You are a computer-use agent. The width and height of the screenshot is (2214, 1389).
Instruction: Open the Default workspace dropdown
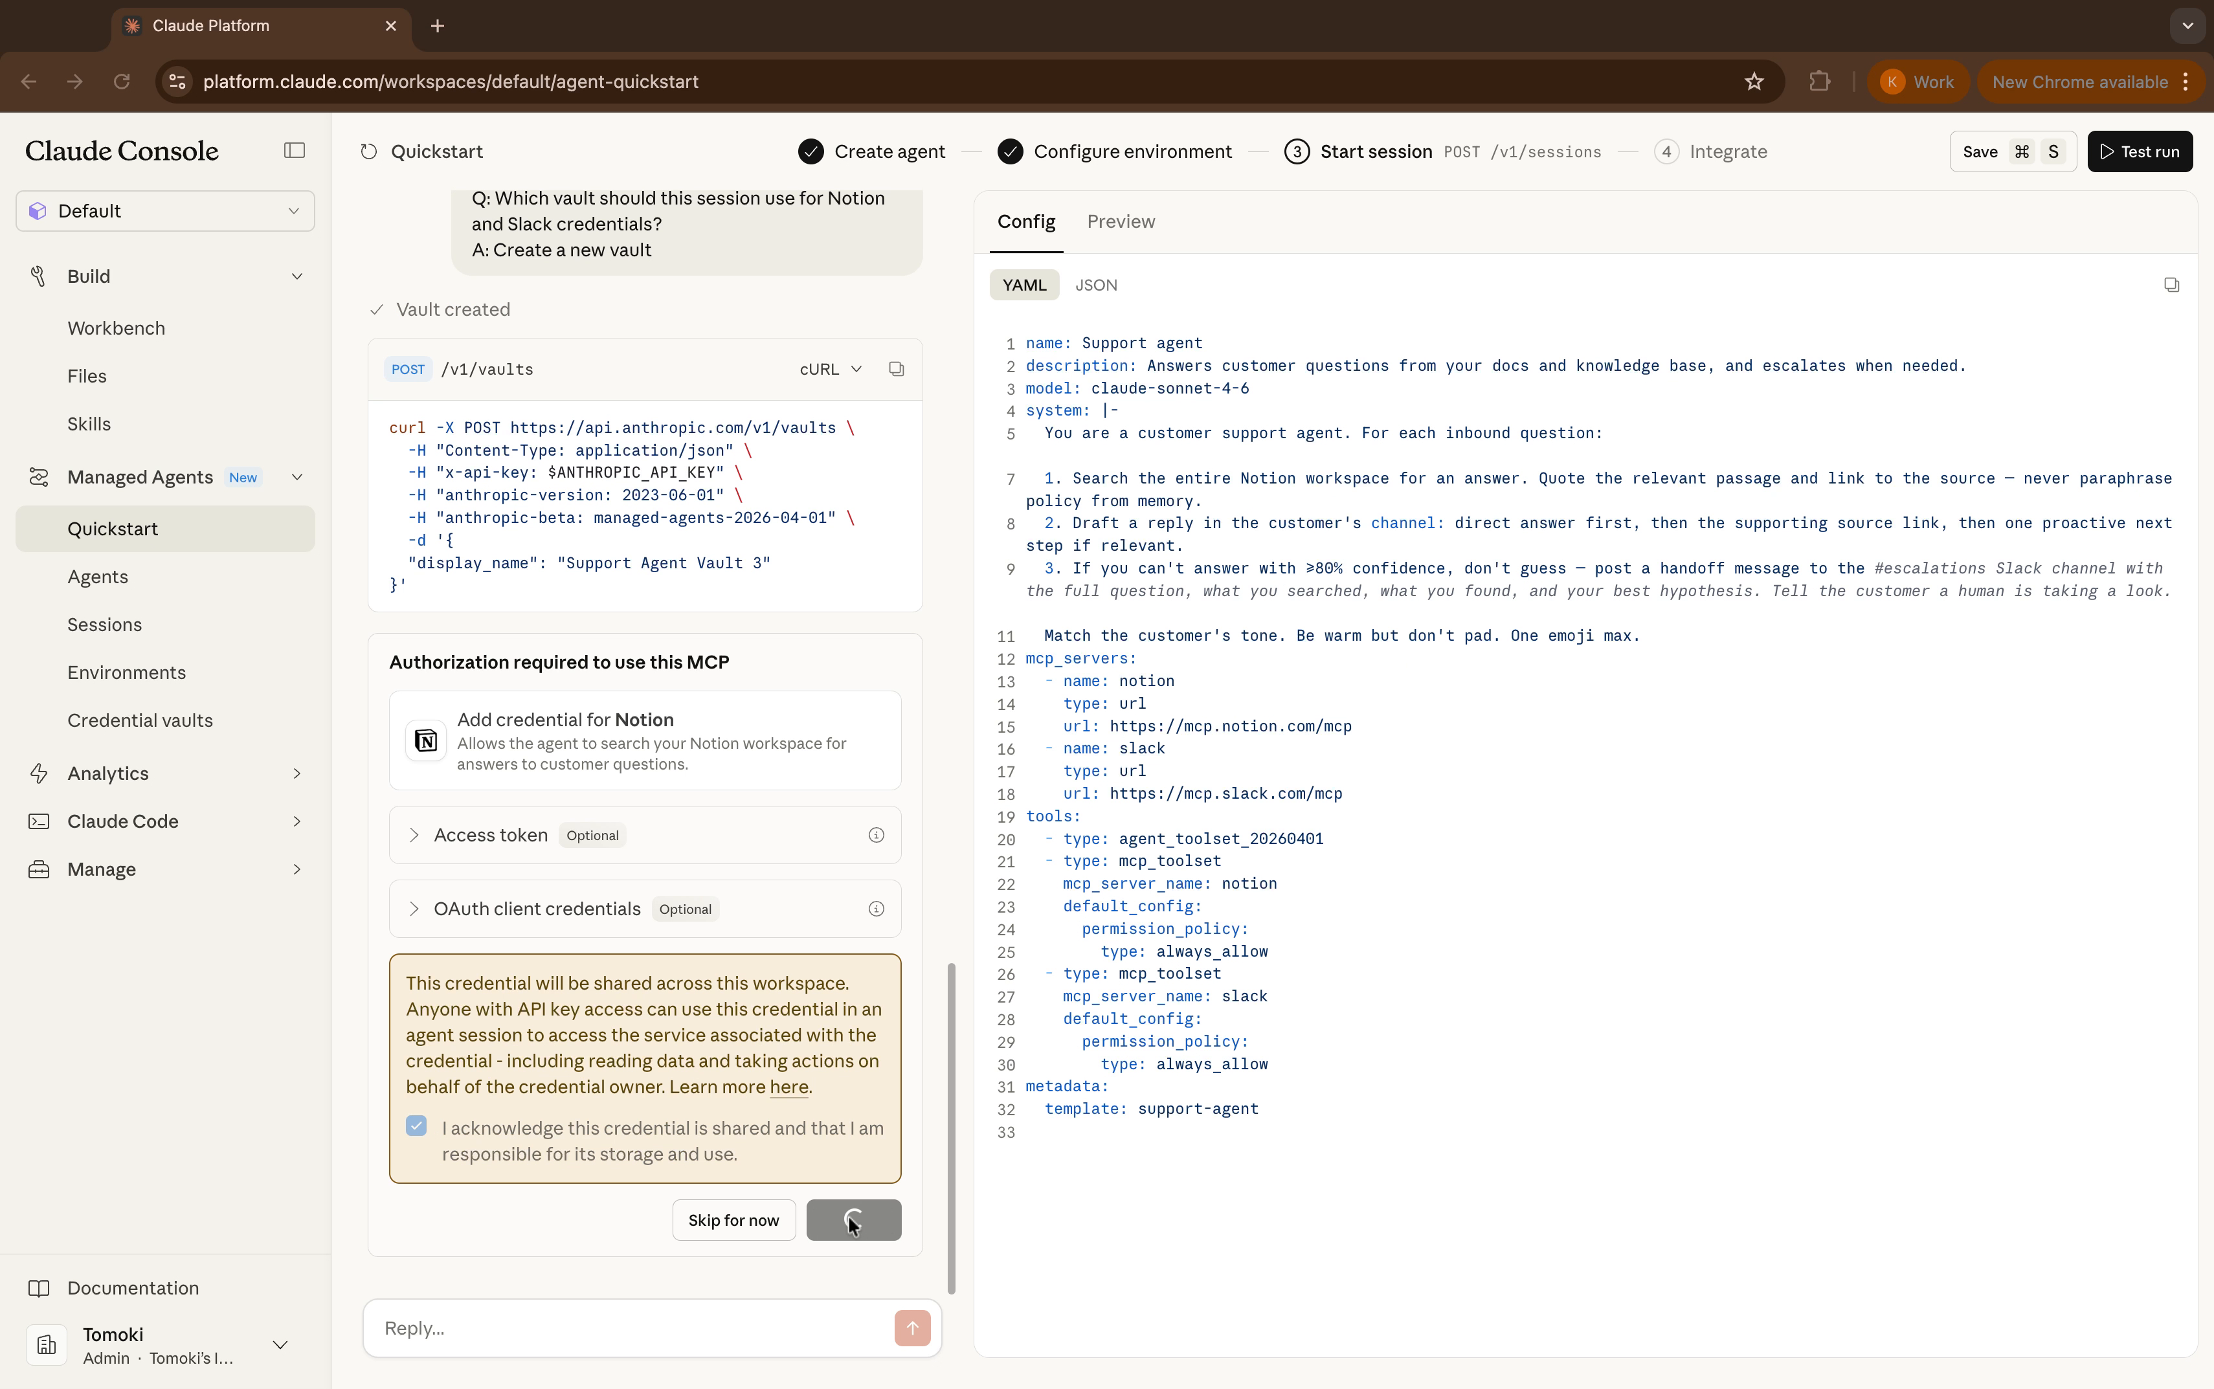click(x=165, y=211)
